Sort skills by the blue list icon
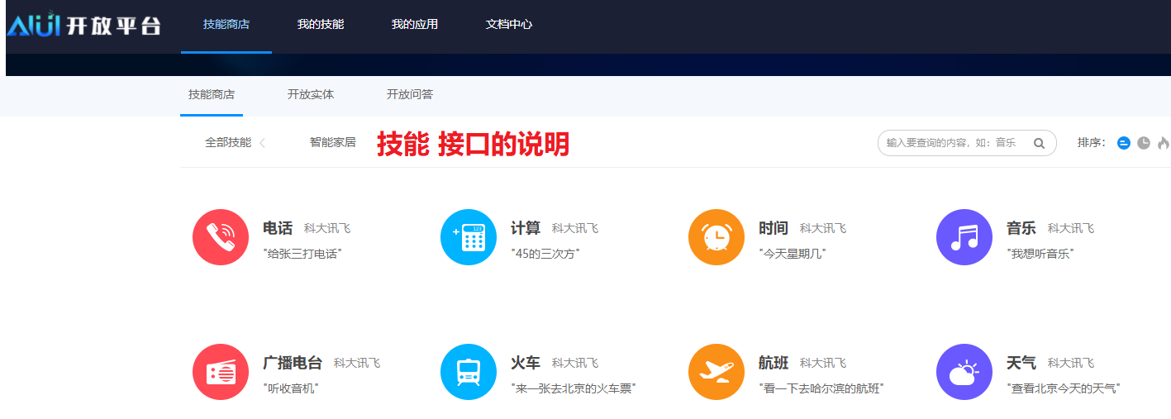The width and height of the screenshot is (1171, 419). click(x=1124, y=143)
